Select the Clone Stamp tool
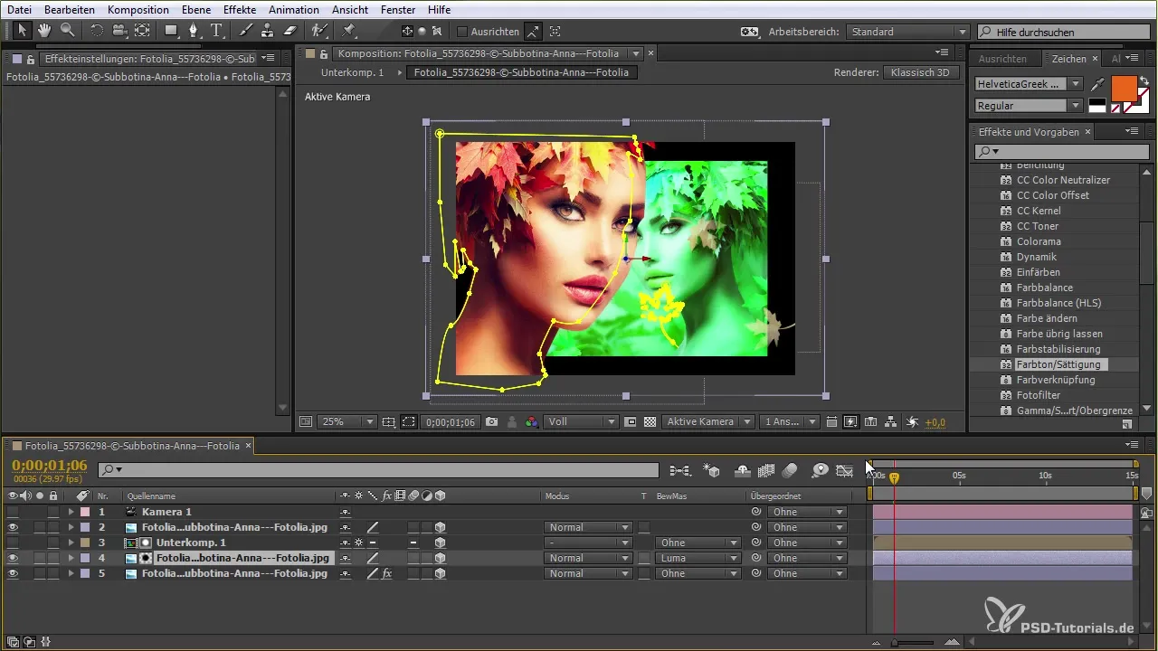This screenshot has width=1158, height=651. point(268,30)
